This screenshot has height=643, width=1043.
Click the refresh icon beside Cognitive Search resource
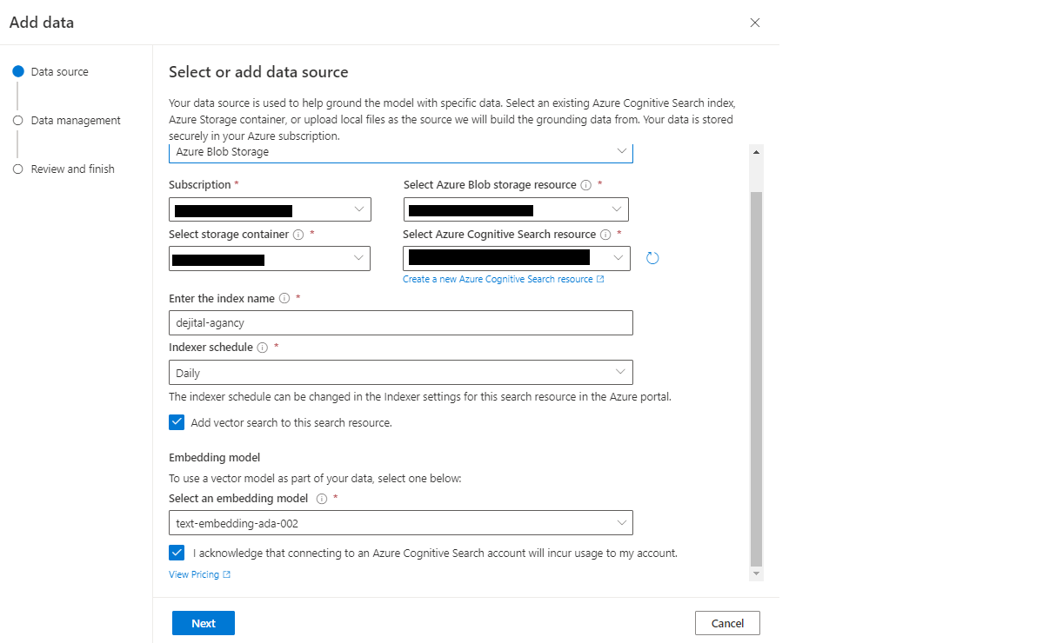[x=652, y=258]
